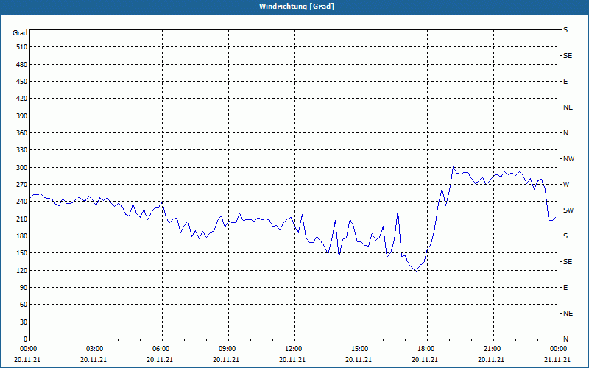Select the E compass label aligned with 90
The height and width of the screenshot is (368, 589).
(x=565, y=288)
